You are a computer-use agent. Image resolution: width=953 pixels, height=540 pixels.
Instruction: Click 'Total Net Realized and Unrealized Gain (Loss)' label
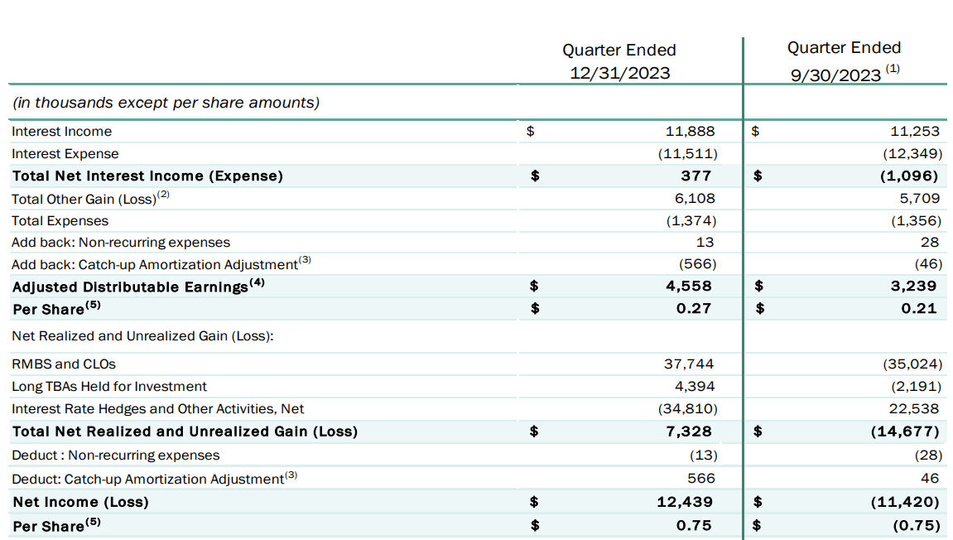(x=185, y=432)
